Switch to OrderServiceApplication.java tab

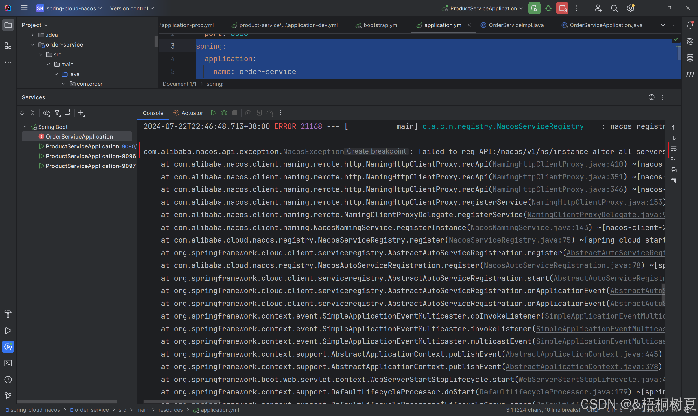click(x=602, y=25)
